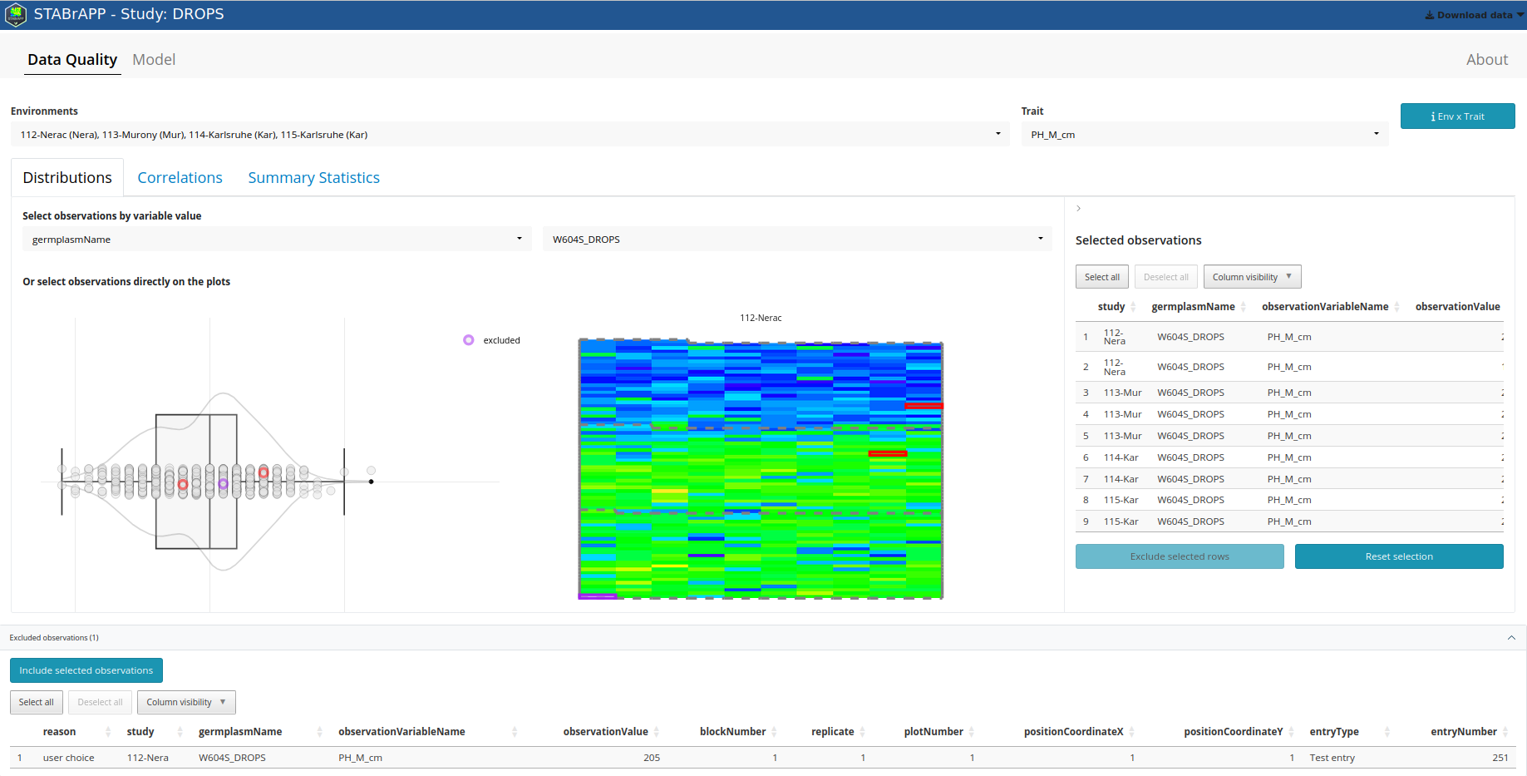Select row 9 with study 115-Kar
This screenshot has height=776, width=1527.
(1289, 521)
